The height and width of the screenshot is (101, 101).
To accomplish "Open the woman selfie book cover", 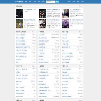I will click(66, 13).
